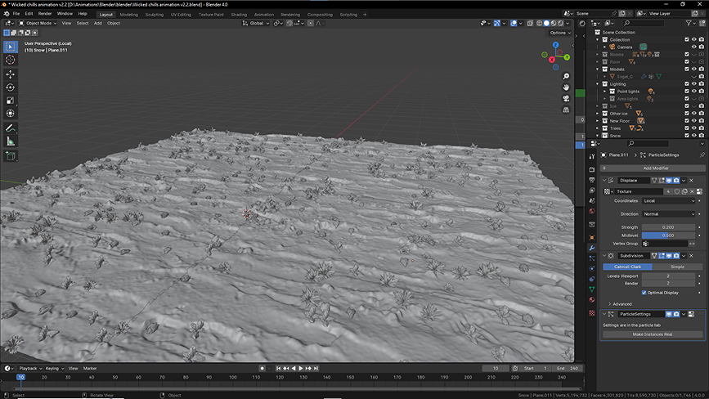The height and width of the screenshot is (399, 709).
Task: Click the Midlevel slider field
Action: (669, 235)
